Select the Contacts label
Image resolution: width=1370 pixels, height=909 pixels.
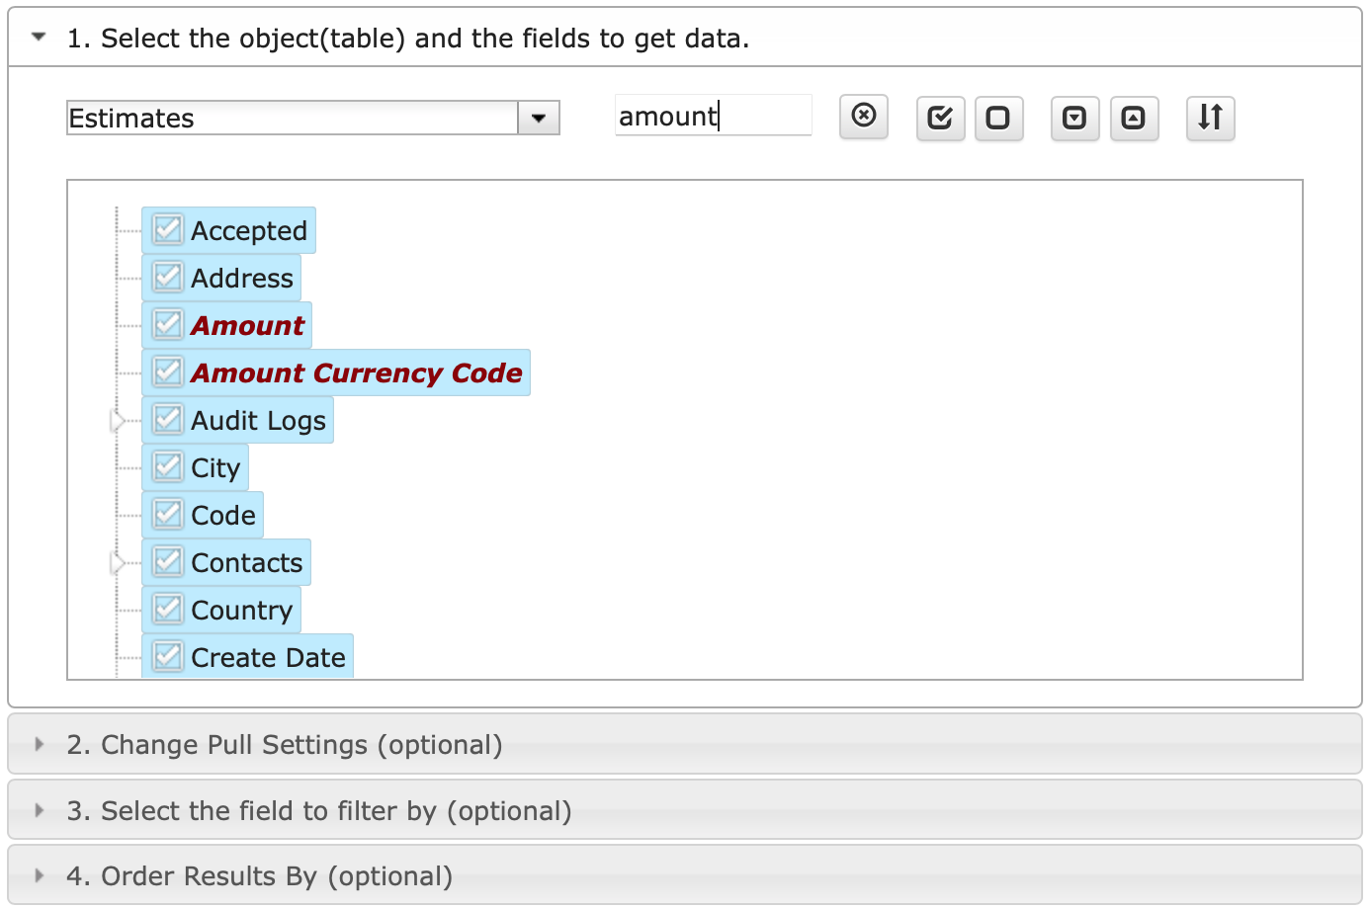[247, 562]
